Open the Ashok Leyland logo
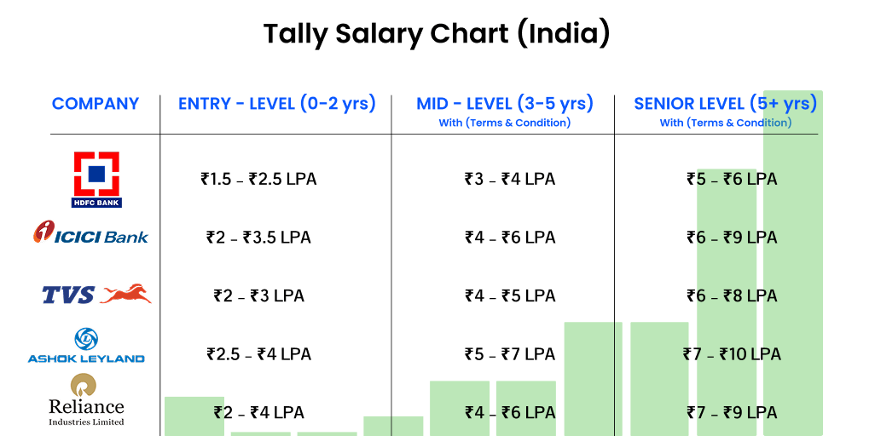 pyautogui.click(x=86, y=346)
